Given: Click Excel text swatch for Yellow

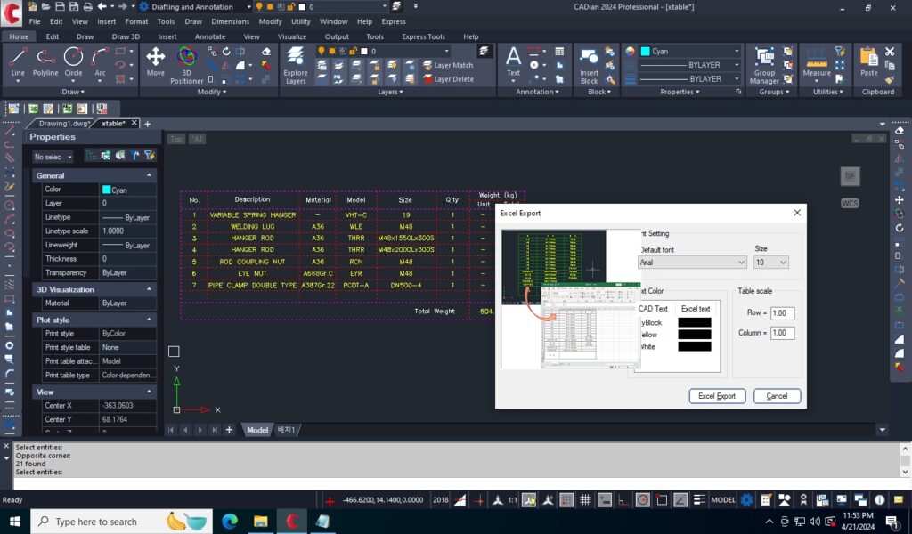Looking at the screenshot, I should (694, 335).
